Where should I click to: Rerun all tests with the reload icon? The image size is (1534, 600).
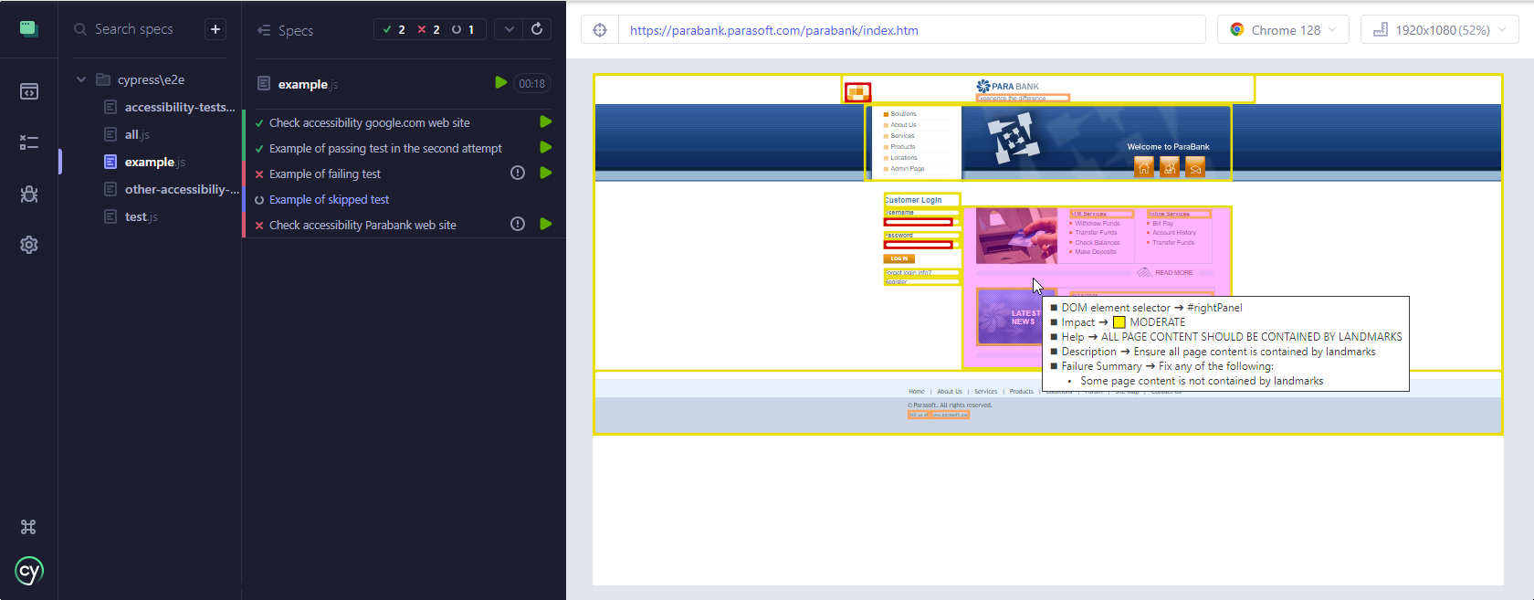coord(538,29)
